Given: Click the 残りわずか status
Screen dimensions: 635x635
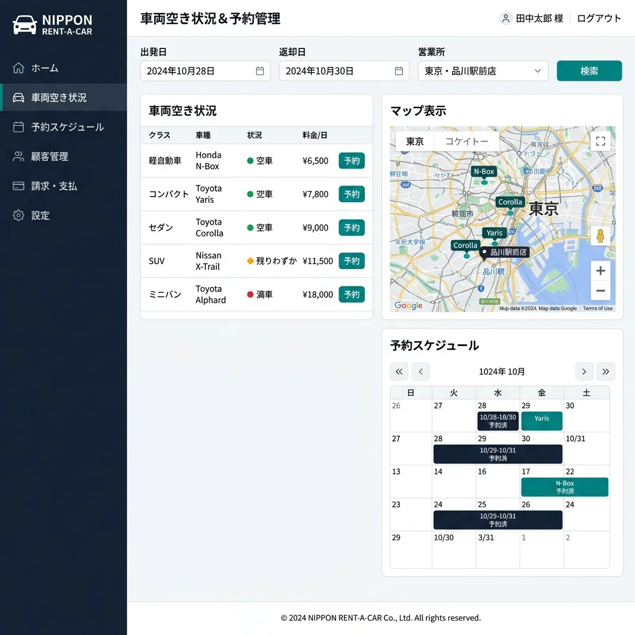Looking at the screenshot, I should pos(272,261).
